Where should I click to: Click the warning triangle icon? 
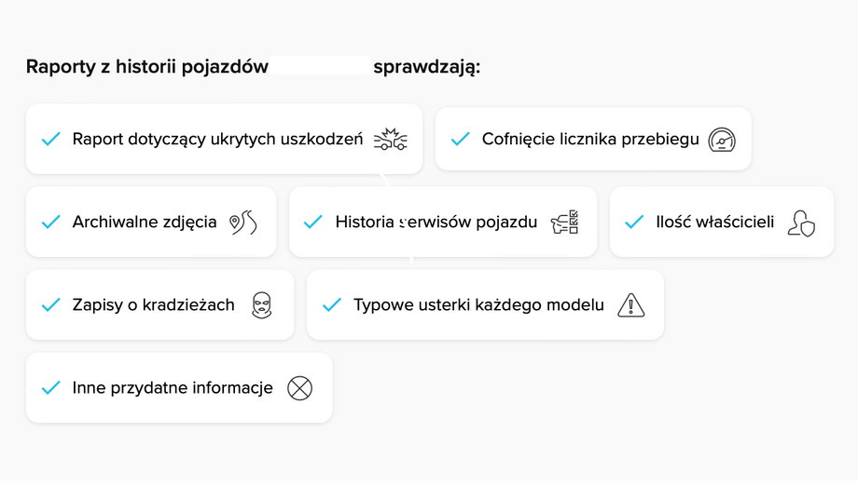(x=631, y=305)
